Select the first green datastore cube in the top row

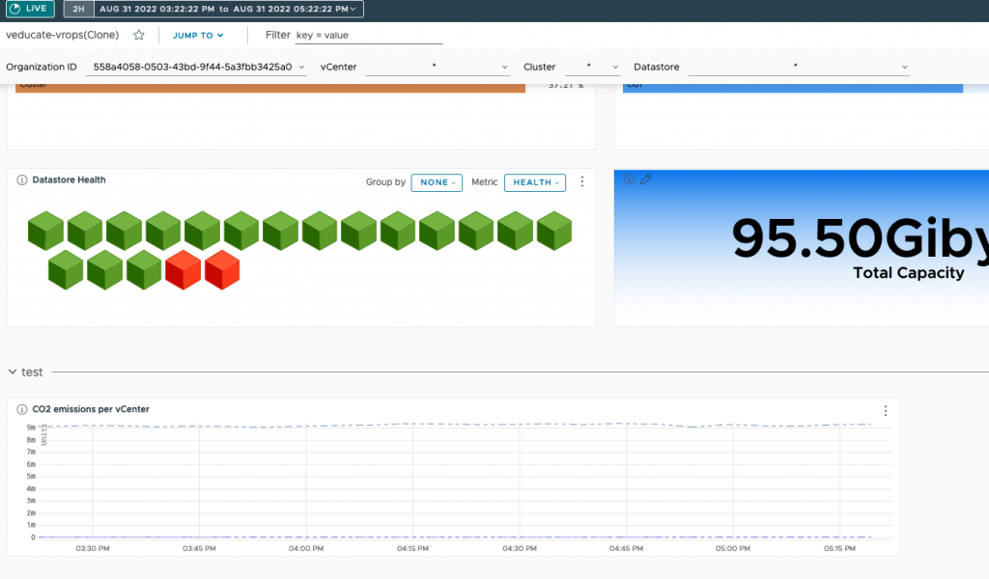click(46, 231)
